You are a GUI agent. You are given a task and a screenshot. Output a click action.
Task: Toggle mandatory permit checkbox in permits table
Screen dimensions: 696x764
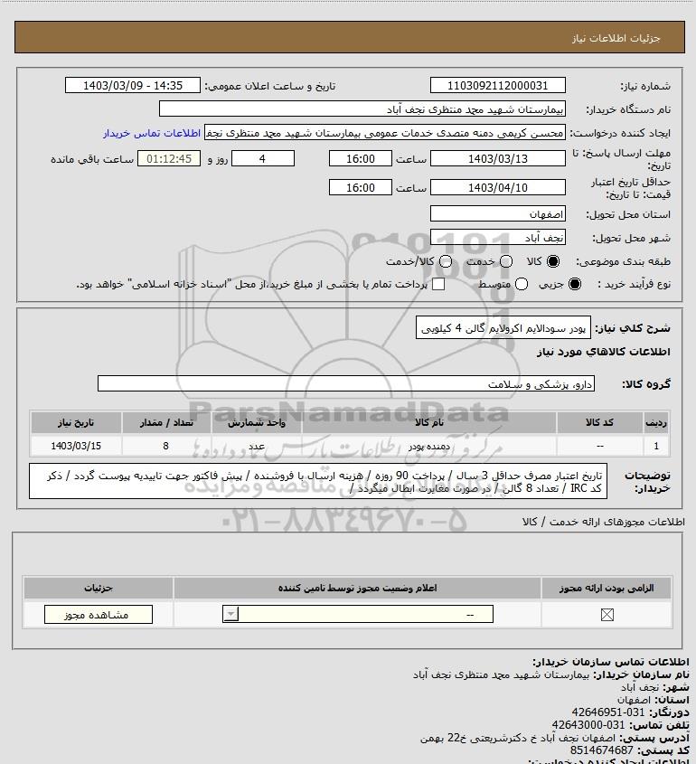tap(607, 615)
